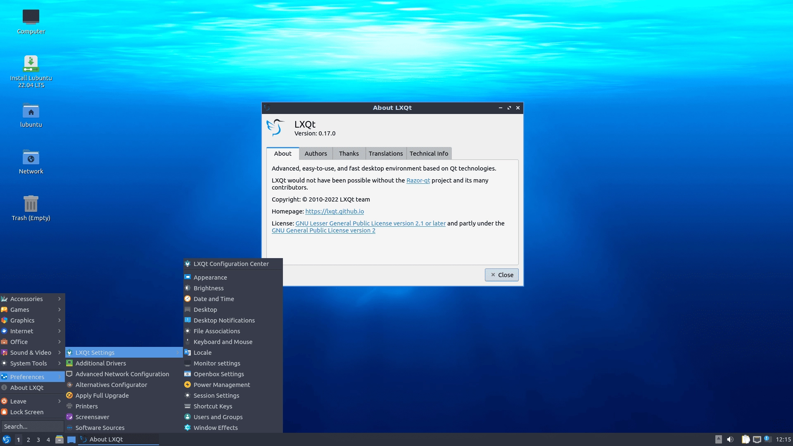
Task: Expand the Games submenu
Action: [x=32, y=309]
